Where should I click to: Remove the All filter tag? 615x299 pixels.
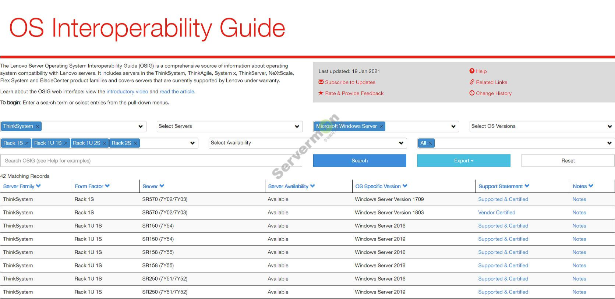click(430, 143)
